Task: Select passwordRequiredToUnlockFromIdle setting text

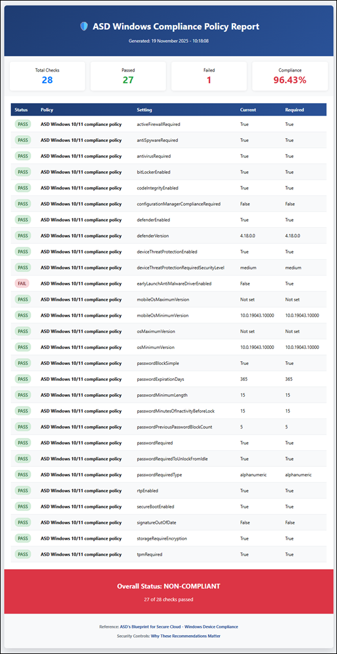Action: [172, 459]
